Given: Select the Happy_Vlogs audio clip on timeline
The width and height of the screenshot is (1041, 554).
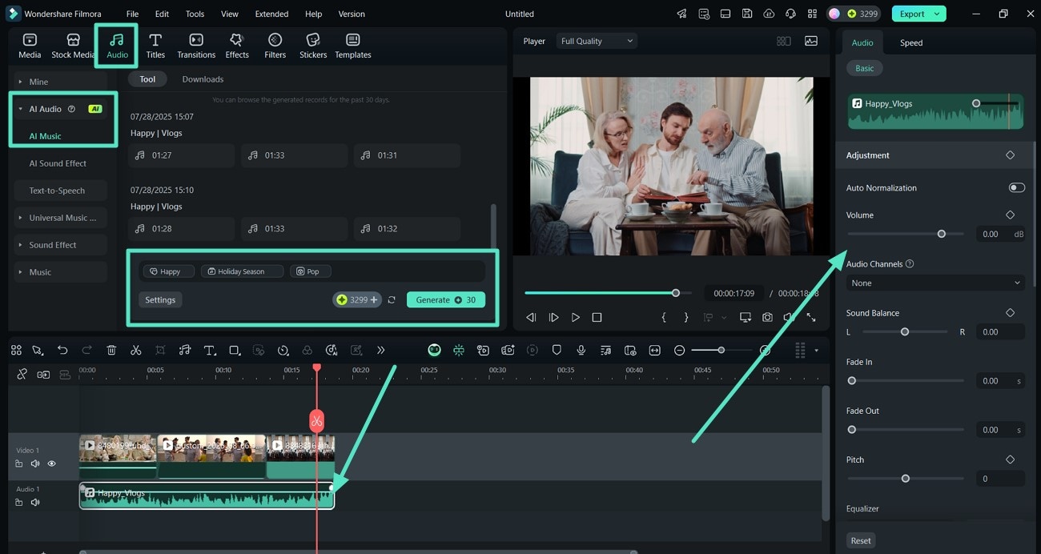Looking at the screenshot, I should pos(207,496).
